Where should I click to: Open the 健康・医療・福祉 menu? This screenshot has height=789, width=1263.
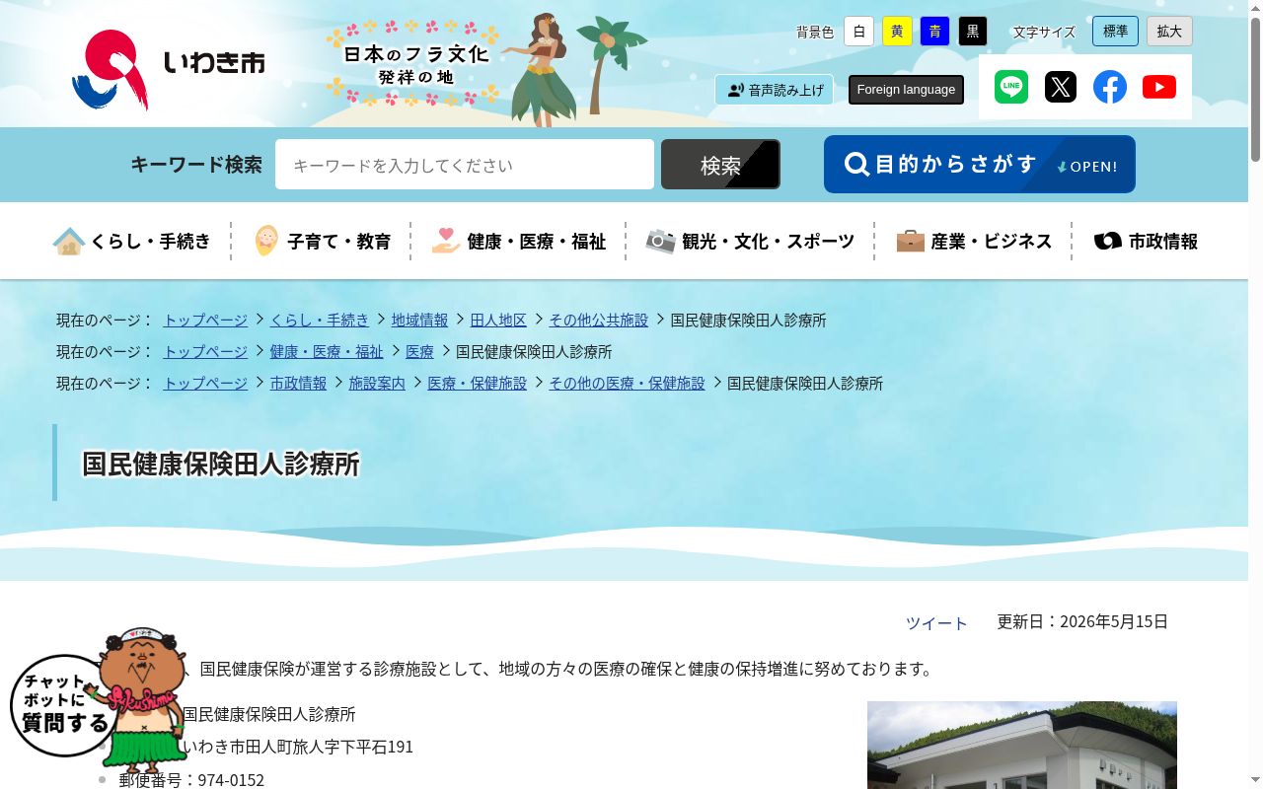(x=518, y=241)
